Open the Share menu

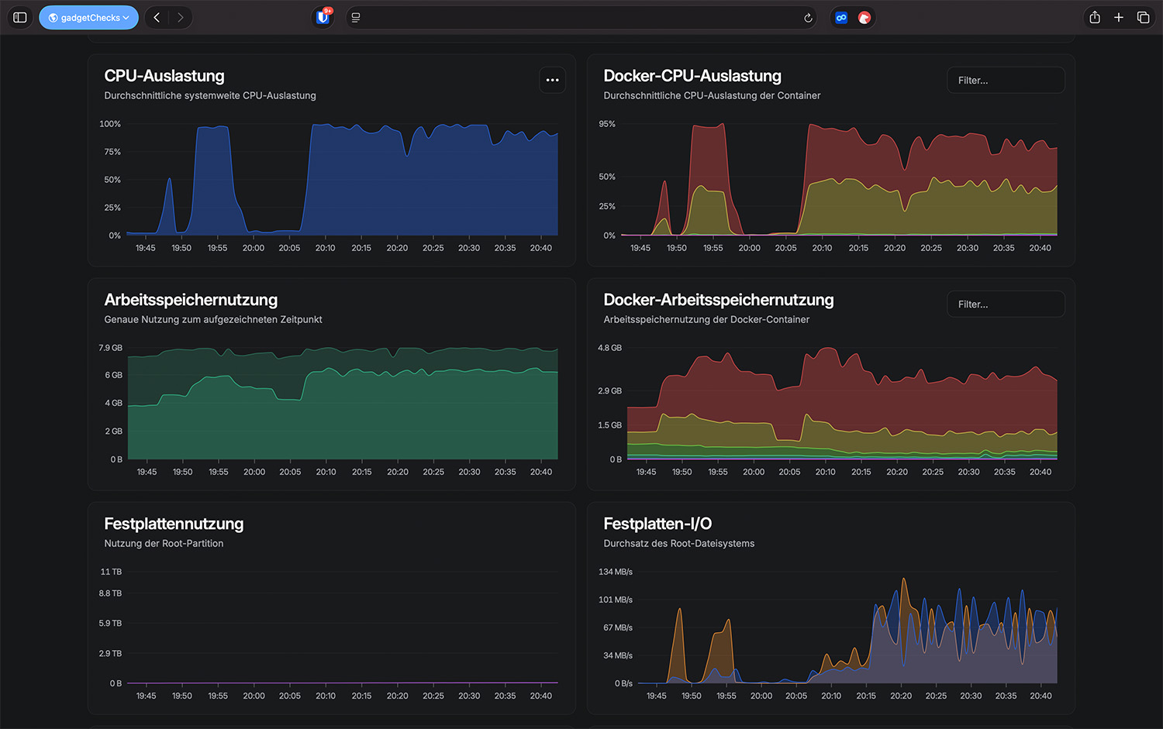1094,17
